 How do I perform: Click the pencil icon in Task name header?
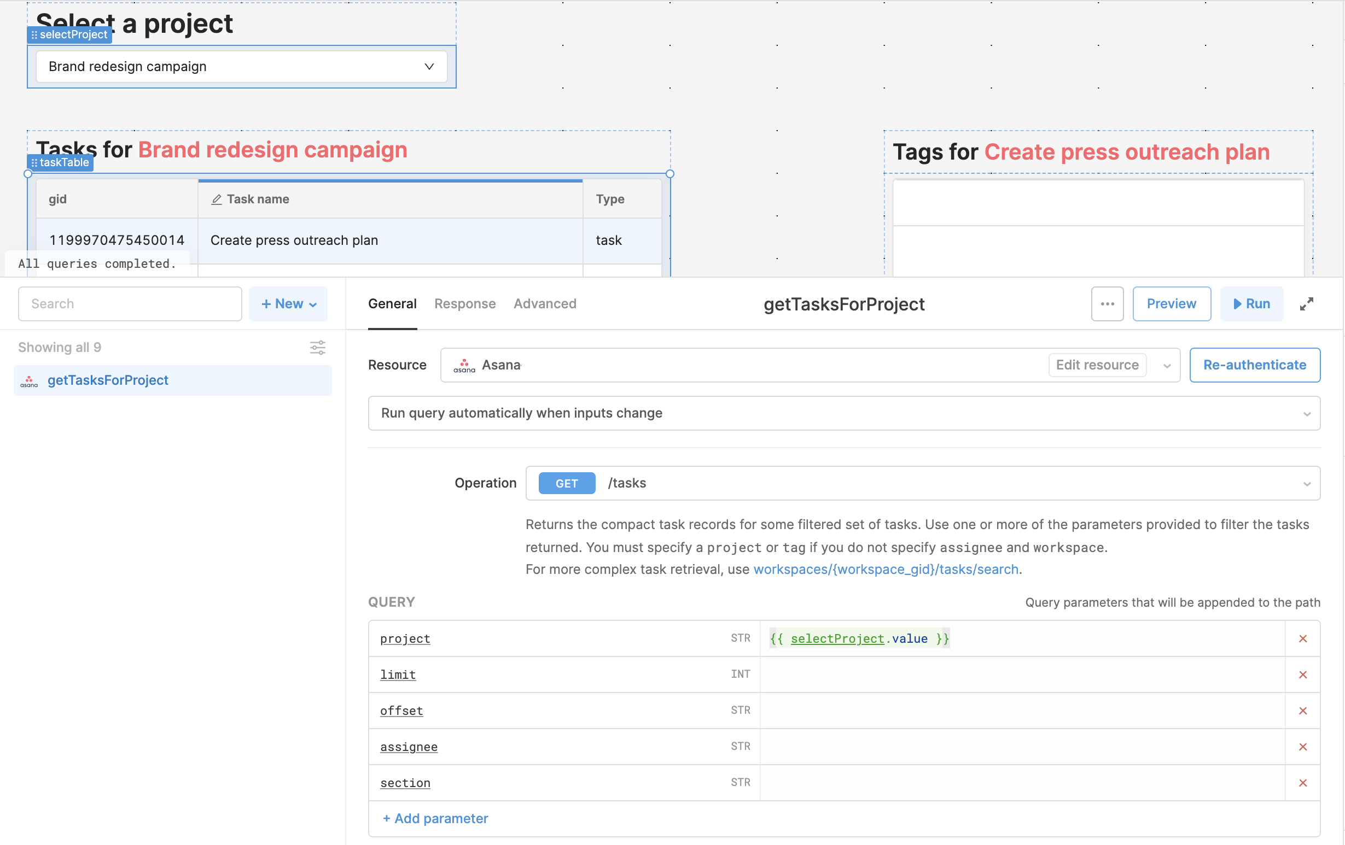217,199
